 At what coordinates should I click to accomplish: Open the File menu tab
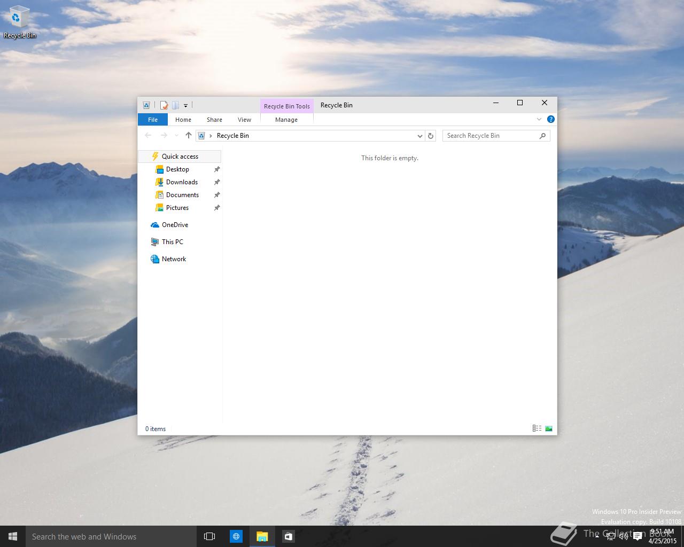153,120
